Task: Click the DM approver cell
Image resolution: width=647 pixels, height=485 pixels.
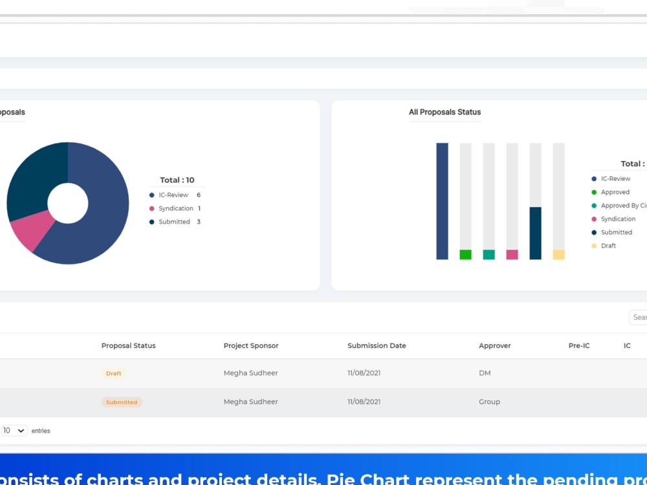Action: point(485,373)
